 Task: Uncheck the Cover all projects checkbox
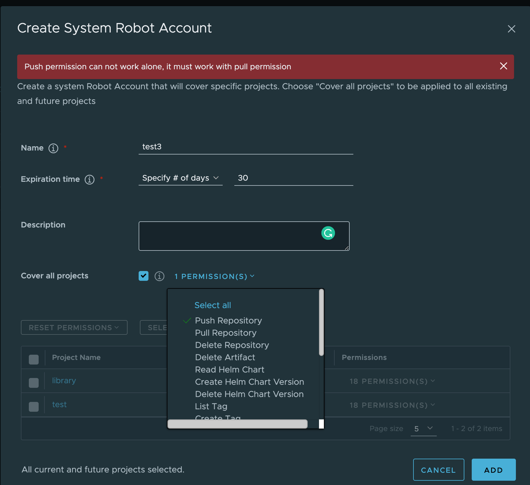pyautogui.click(x=144, y=276)
